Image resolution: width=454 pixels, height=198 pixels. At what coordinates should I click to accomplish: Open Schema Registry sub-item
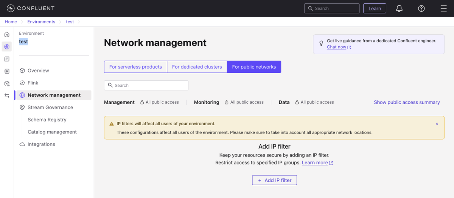pos(47,120)
